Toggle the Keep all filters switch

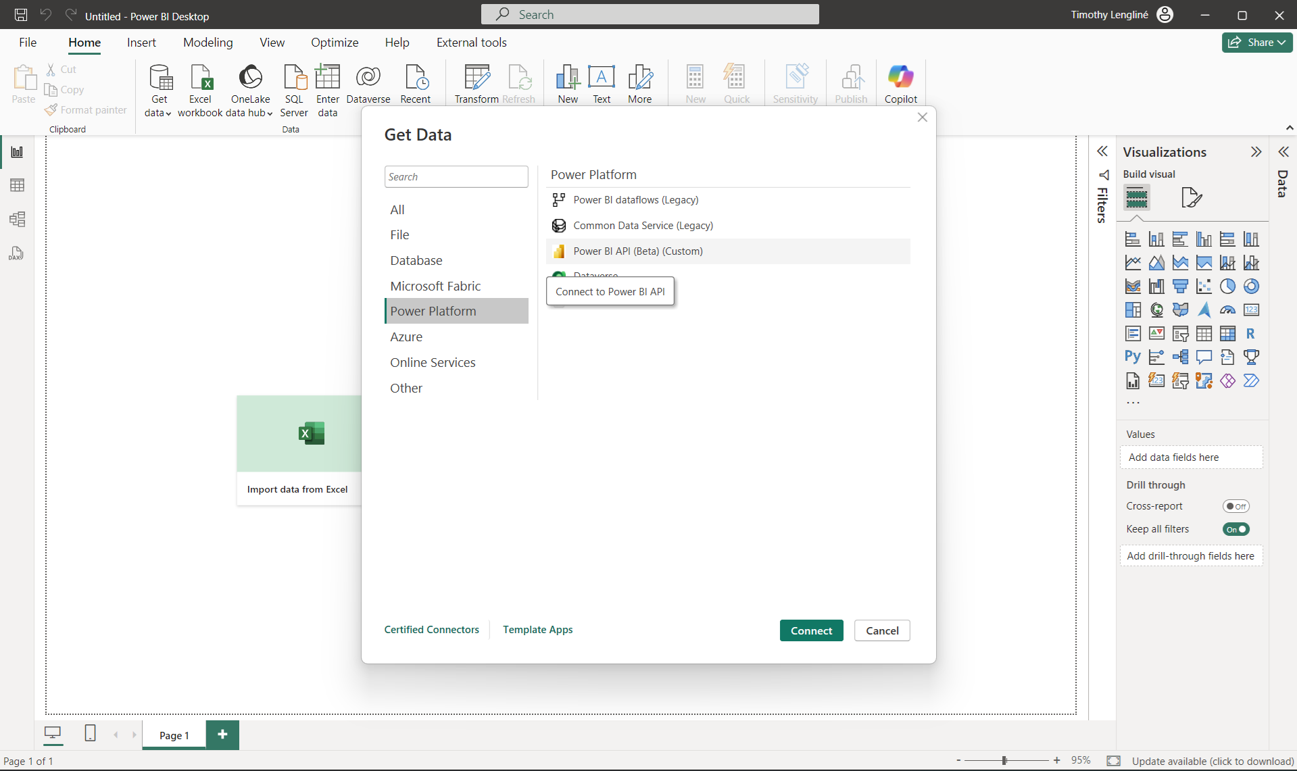pos(1236,529)
